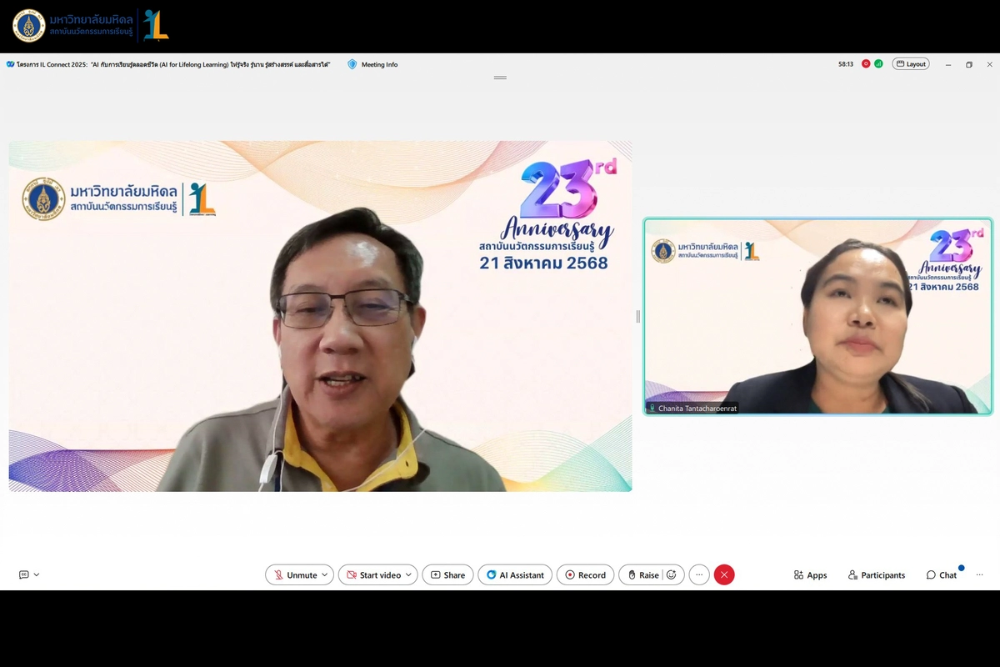Leave meeting with the red X button
This screenshot has width=1000, height=667.
pyautogui.click(x=724, y=575)
